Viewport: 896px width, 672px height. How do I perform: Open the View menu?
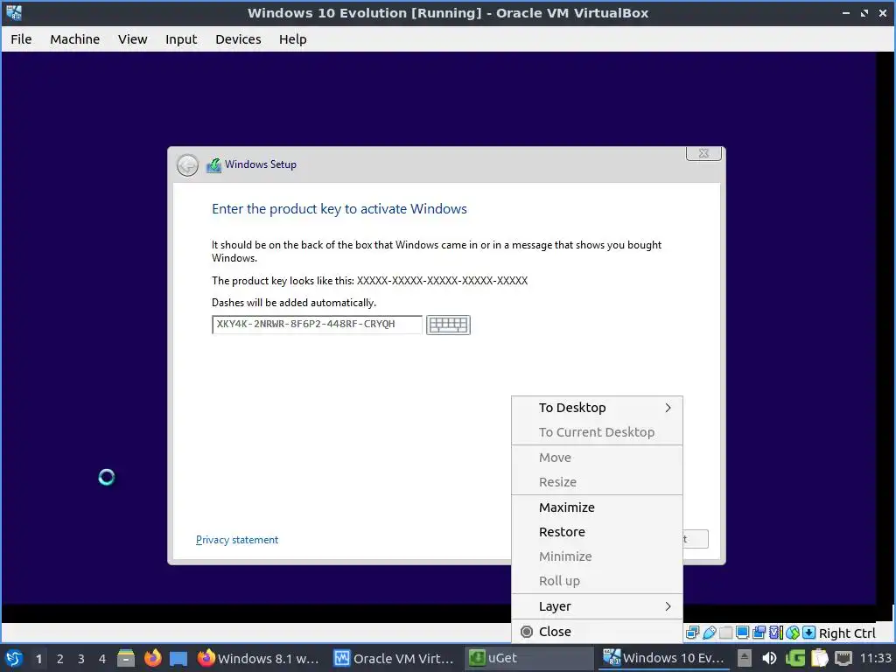(133, 38)
